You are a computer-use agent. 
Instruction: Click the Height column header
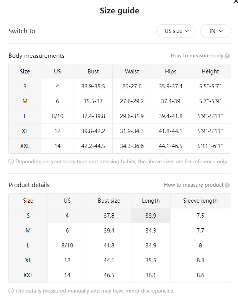point(210,72)
